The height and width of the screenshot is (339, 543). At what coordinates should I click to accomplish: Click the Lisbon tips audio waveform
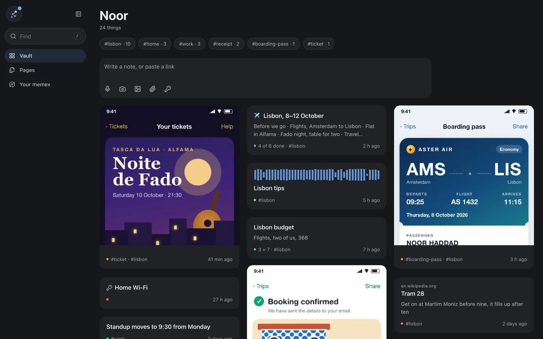pyautogui.click(x=317, y=175)
